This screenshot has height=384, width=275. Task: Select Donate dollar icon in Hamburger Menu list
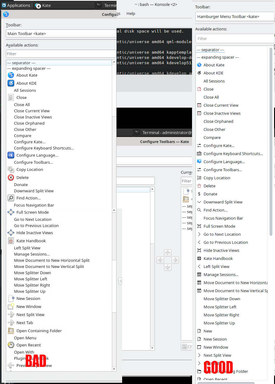click(x=199, y=194)
